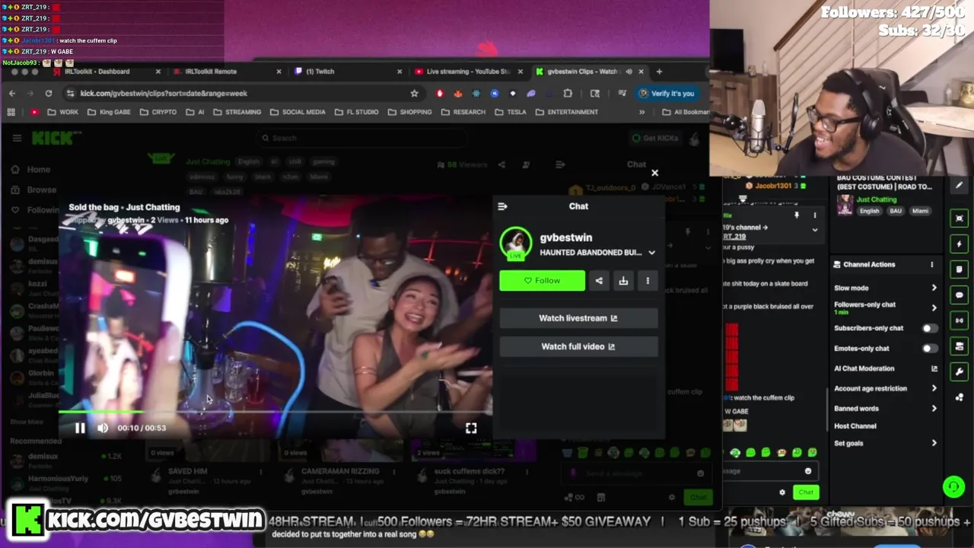Edit stream info pencil icon
The image size is (974, 548).
[959, 185]
